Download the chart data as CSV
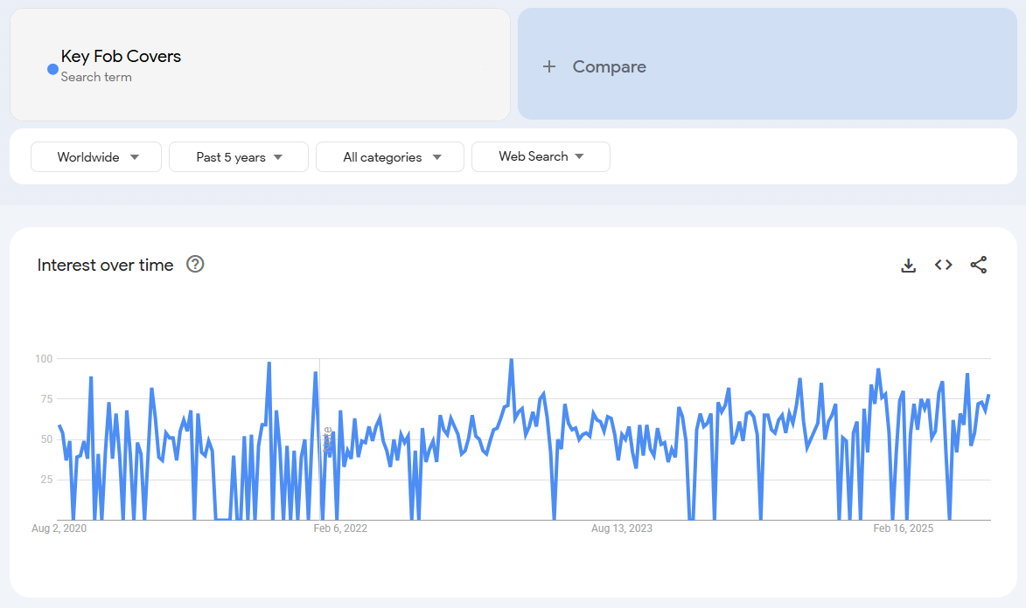1026x608 pixels. click(x=908, y=265)
